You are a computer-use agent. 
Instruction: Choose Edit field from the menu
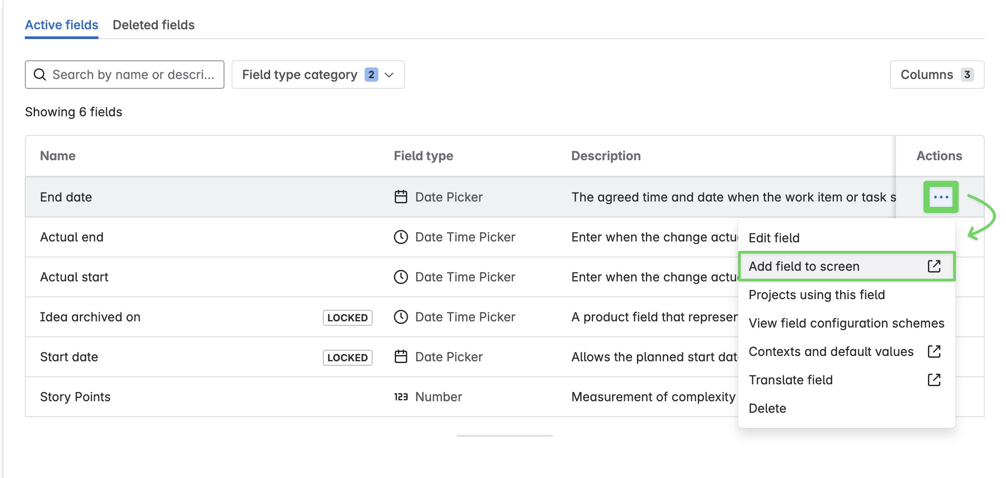[774, 238]
